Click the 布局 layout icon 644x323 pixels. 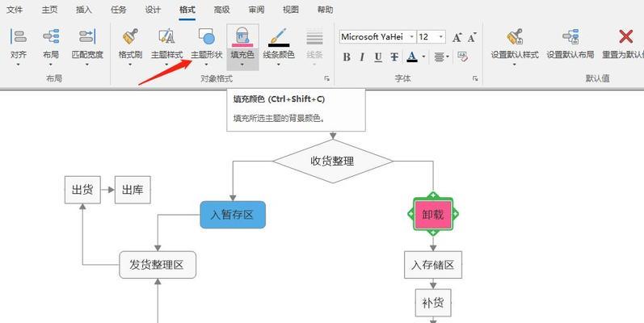pyautogui.click(x=51, y=36)
